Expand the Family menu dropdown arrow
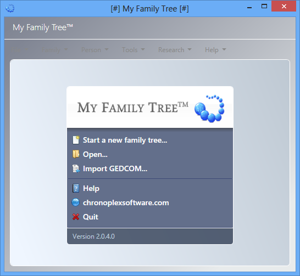 click(66, 49)
